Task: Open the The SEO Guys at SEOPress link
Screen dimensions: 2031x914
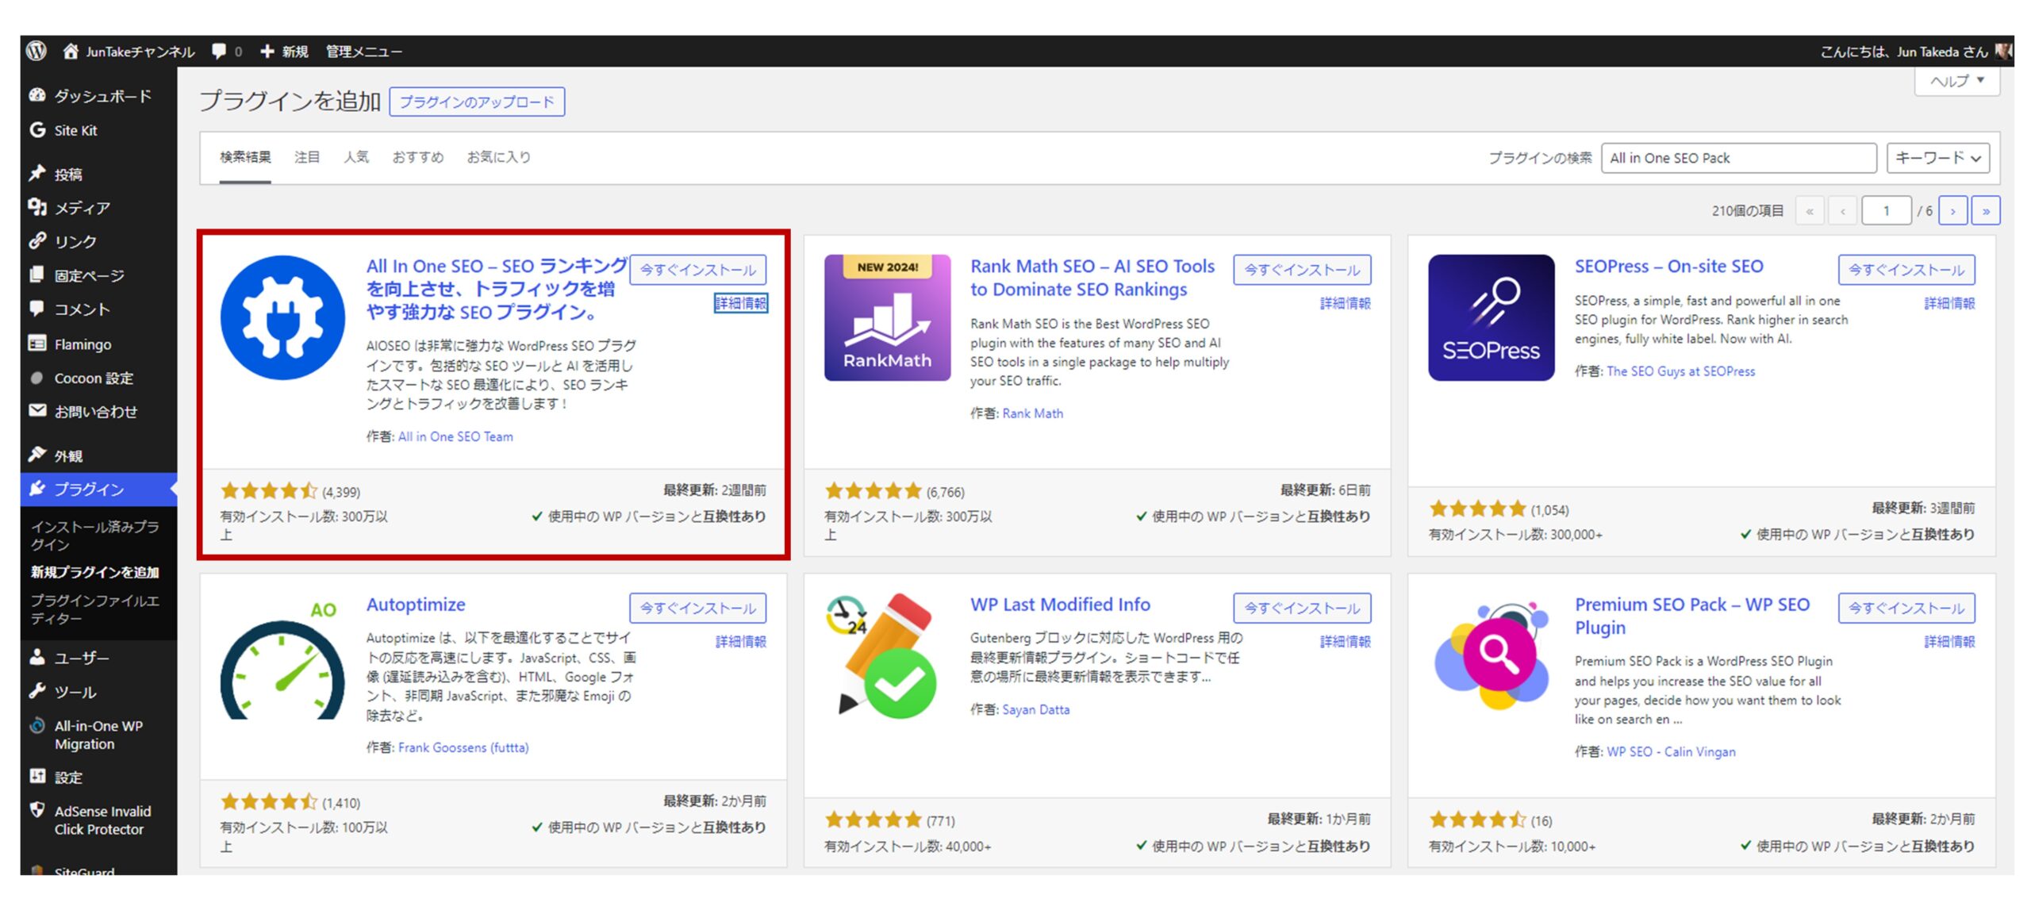Action: (1680, 371)
